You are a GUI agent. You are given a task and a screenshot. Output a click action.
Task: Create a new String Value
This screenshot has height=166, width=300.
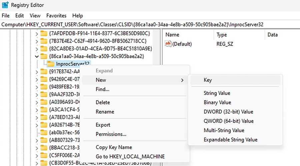pos(235,93)
